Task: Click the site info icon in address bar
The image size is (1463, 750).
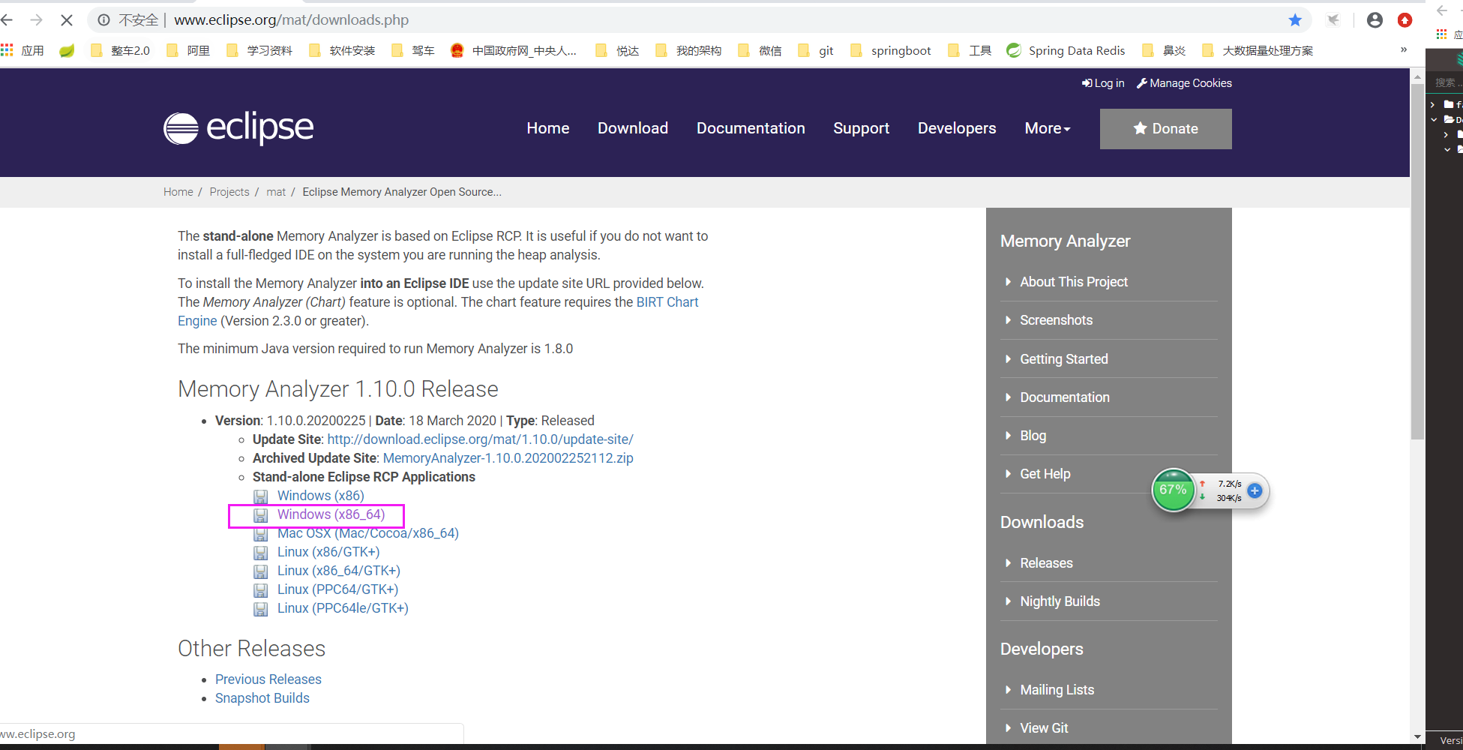Action: click(x=104, y=20)
